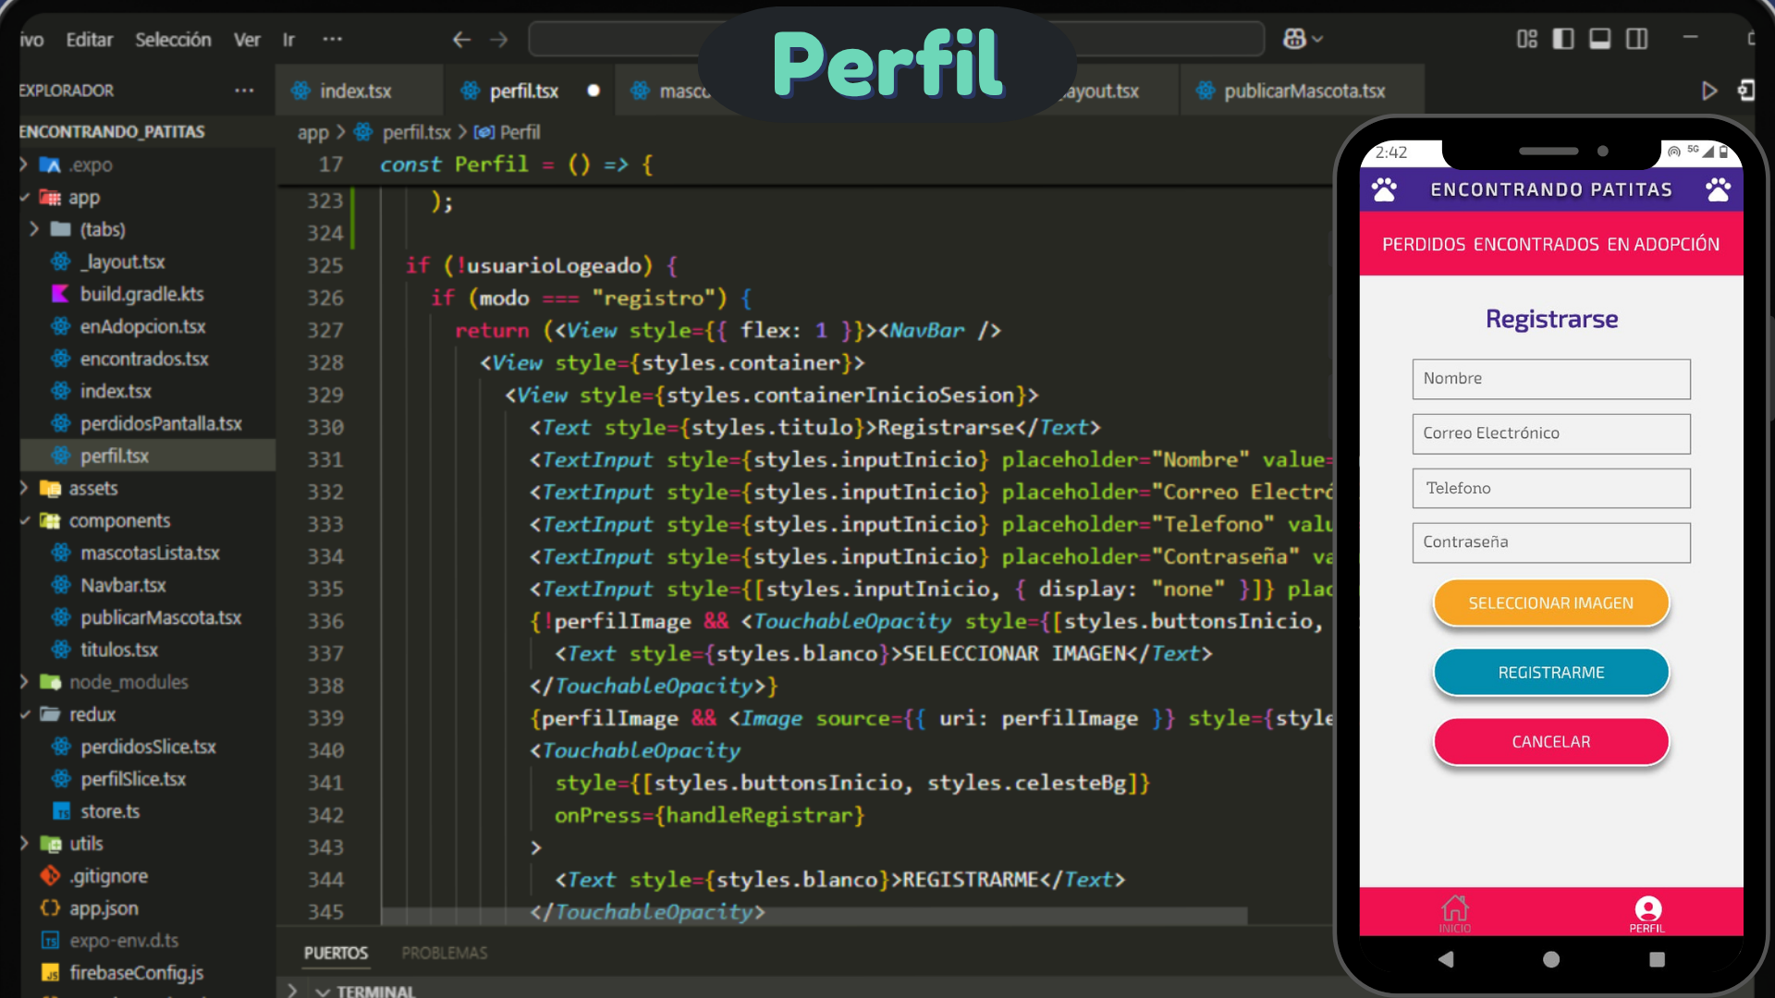Switch to the publicarMascota.tsx tab
1775x998 pixels.
pyautogui.click(x=1303, y=91)
